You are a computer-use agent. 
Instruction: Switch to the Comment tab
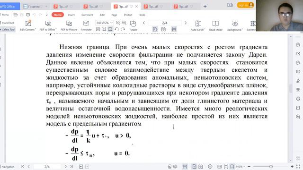pyautogui.click(x=87, y=15)
